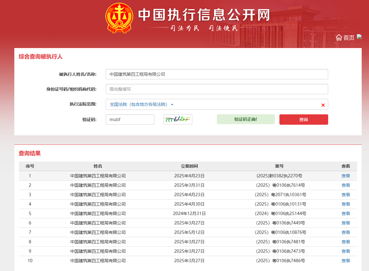The image size is (369, 271).
Task: Open 查看 for case 粤2071执10361号
Action: [346, 195]
